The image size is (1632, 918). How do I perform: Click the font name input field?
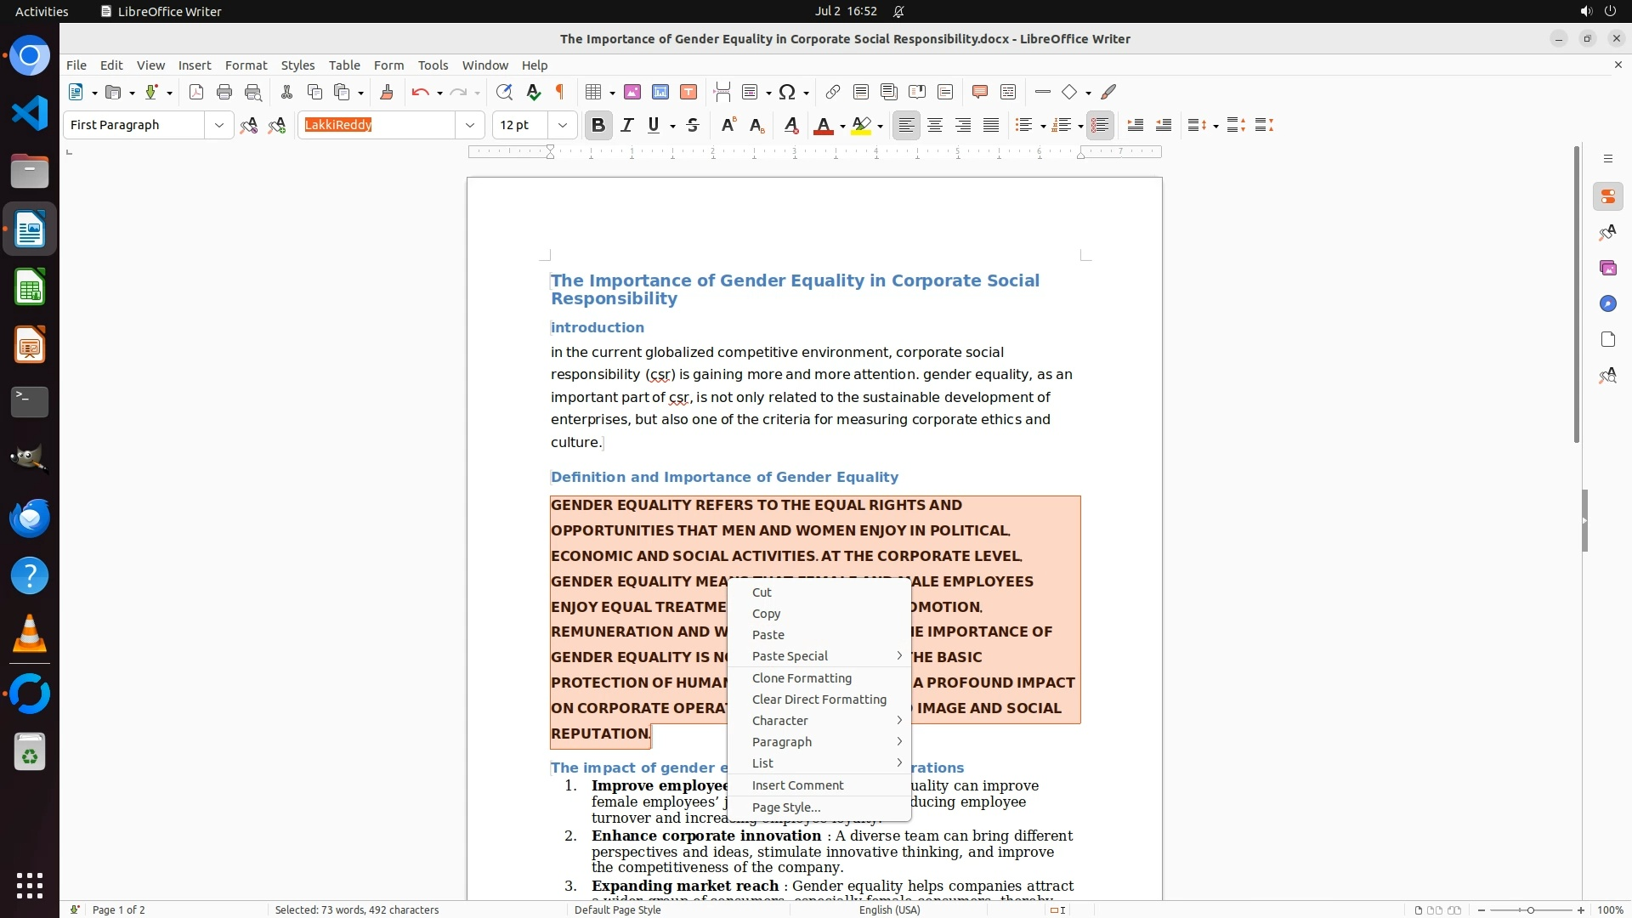[377, 125]
